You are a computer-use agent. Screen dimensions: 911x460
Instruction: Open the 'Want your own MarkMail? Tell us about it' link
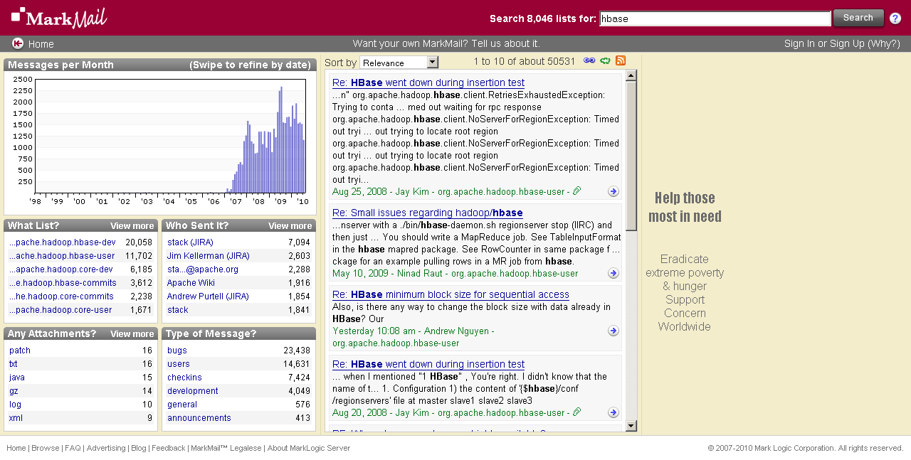point(446,43)
